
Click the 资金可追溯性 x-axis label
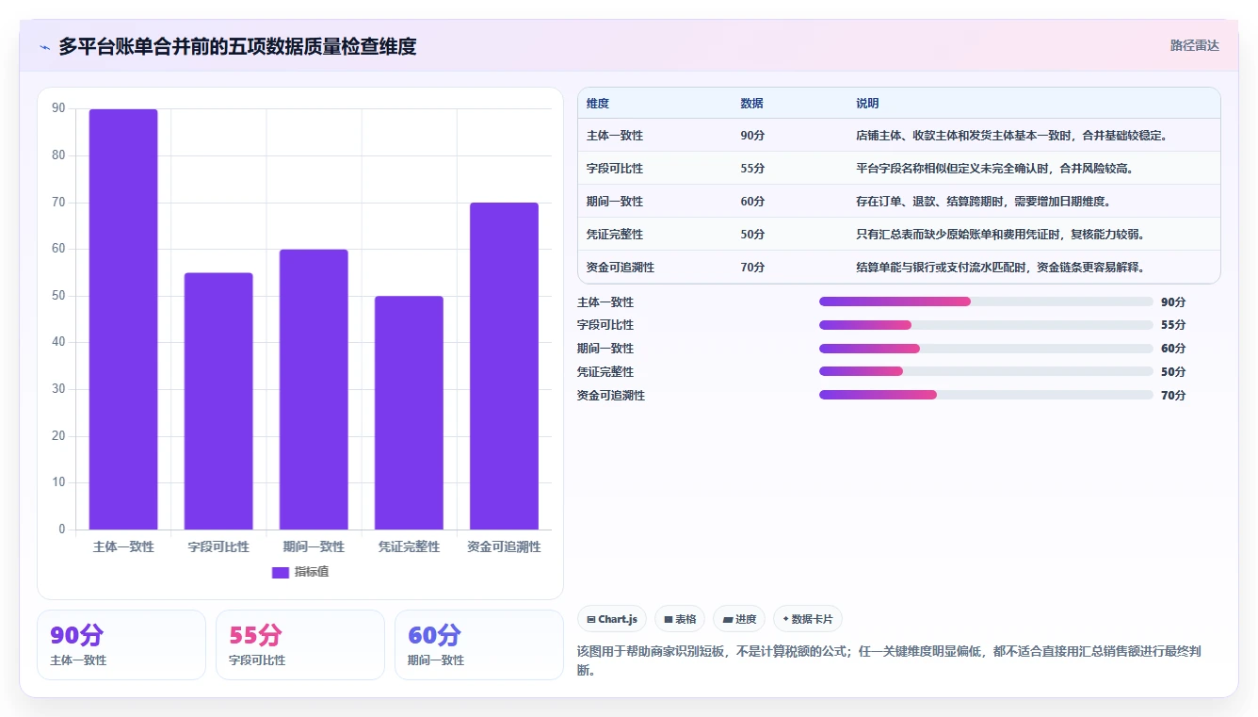point(504,546)
